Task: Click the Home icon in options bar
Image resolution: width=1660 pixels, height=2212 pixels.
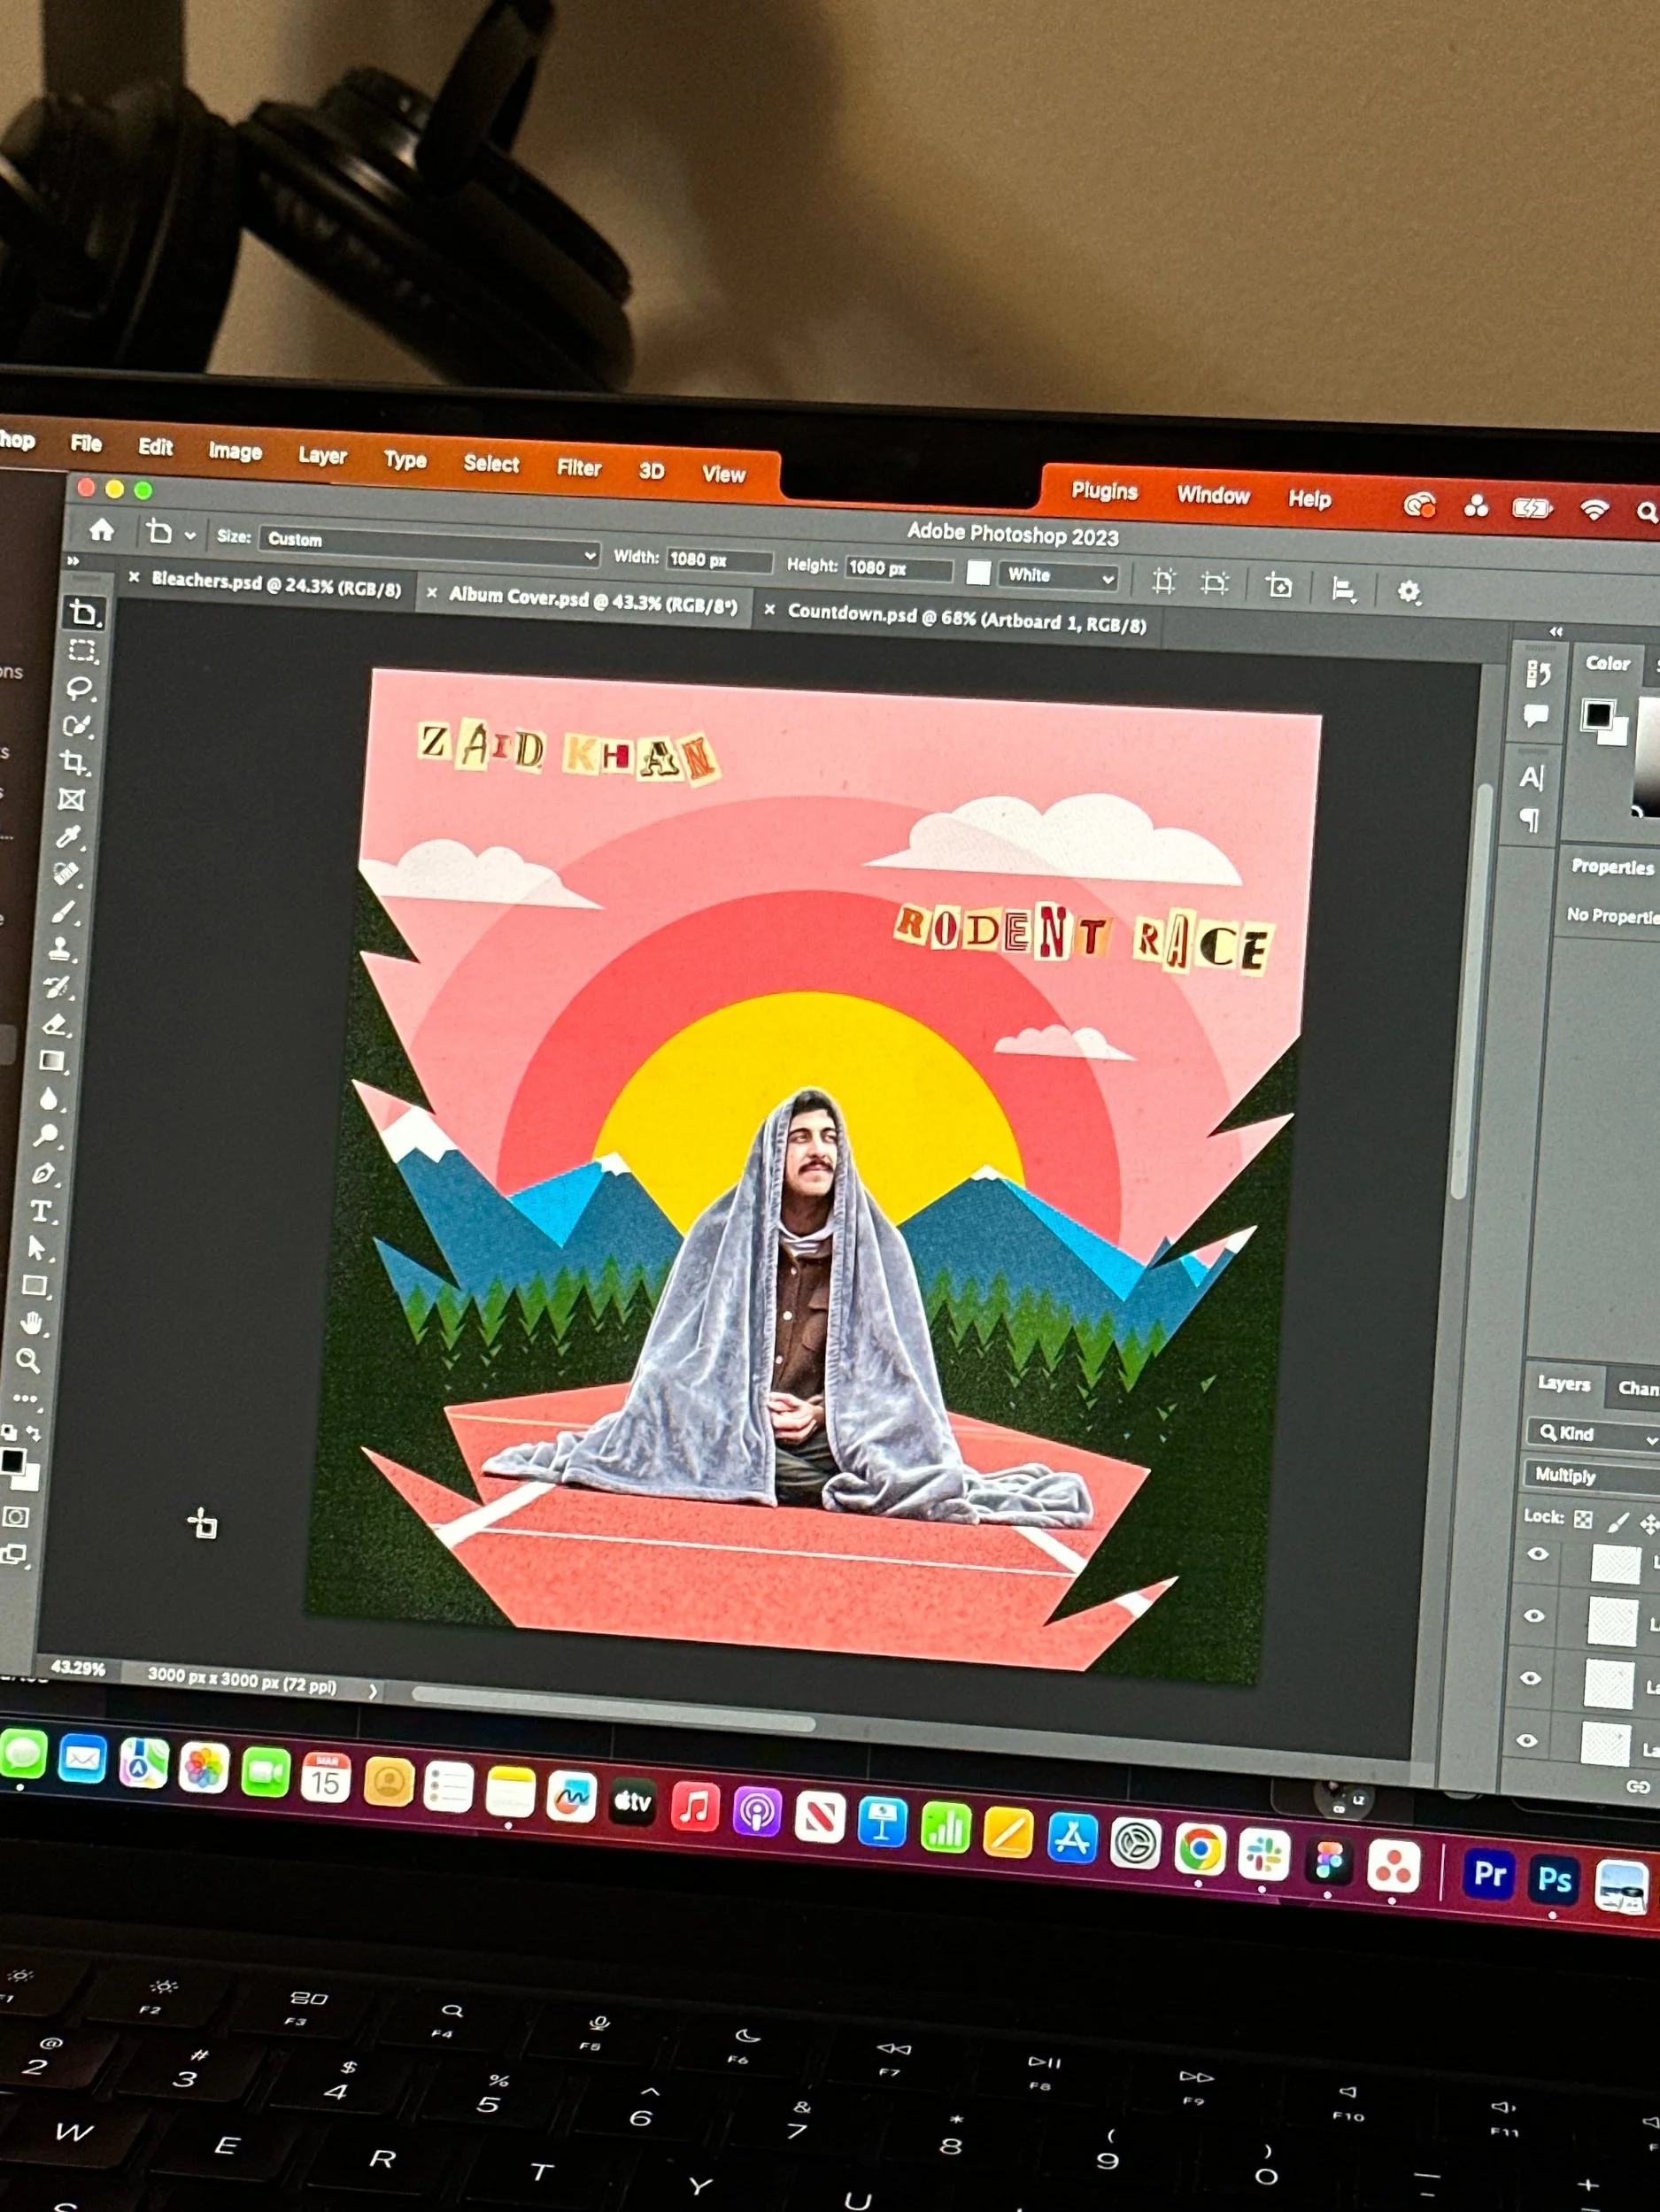Action: pyautogui.click(x=101, y=529)
